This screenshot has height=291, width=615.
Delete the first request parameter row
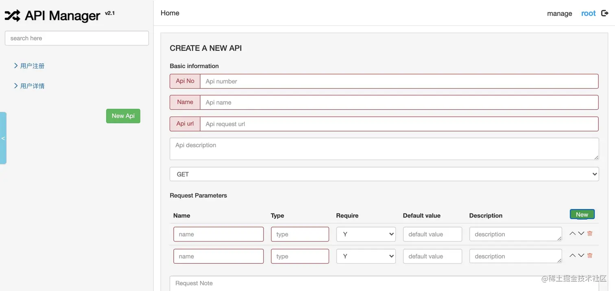(590, 234)
